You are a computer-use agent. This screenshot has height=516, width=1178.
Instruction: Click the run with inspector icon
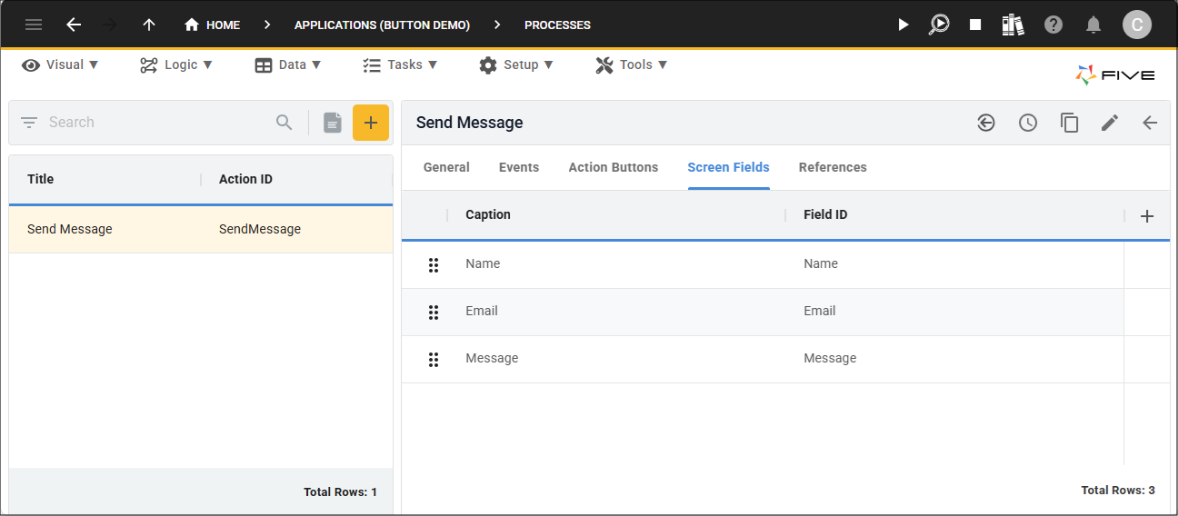[x=939, y=25]
